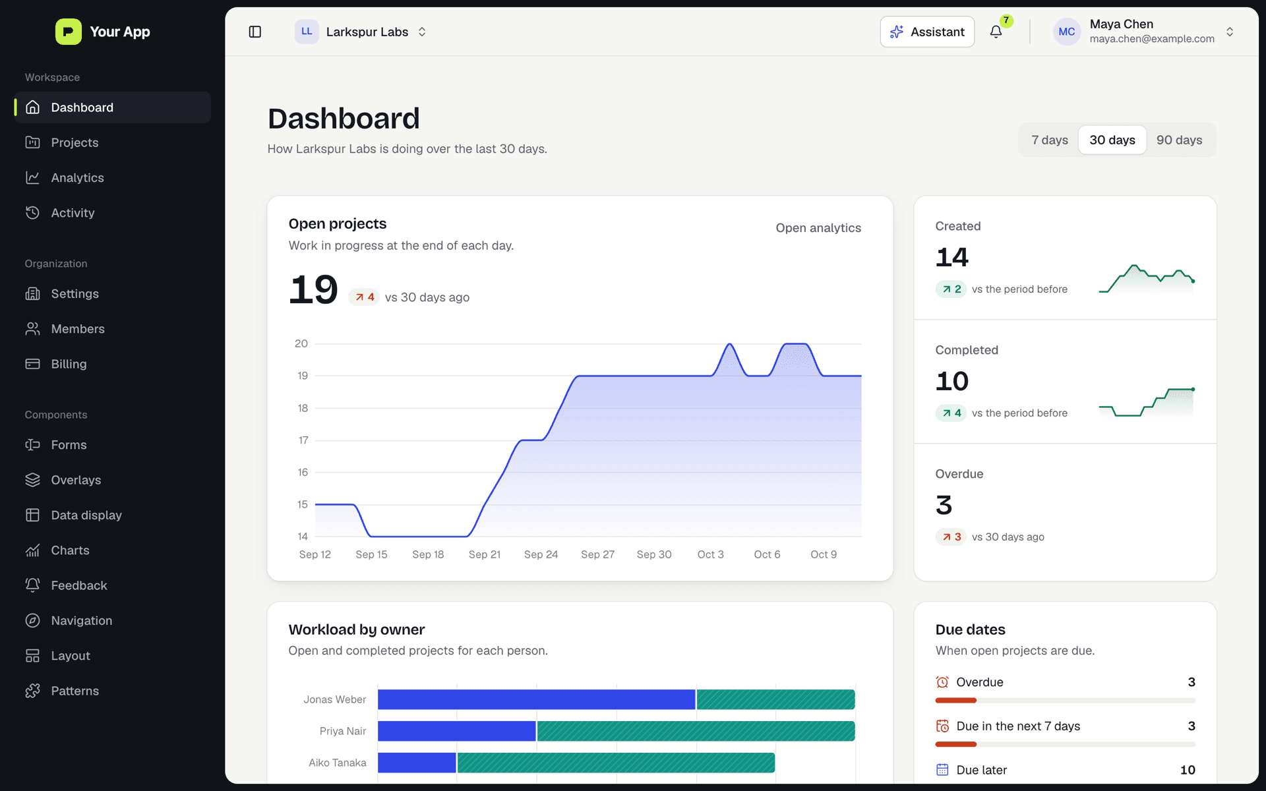Expand the Larkspur Labs workspace switcher

(x=361, y=32)
